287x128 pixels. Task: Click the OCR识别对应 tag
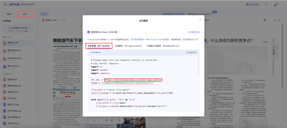95,53
